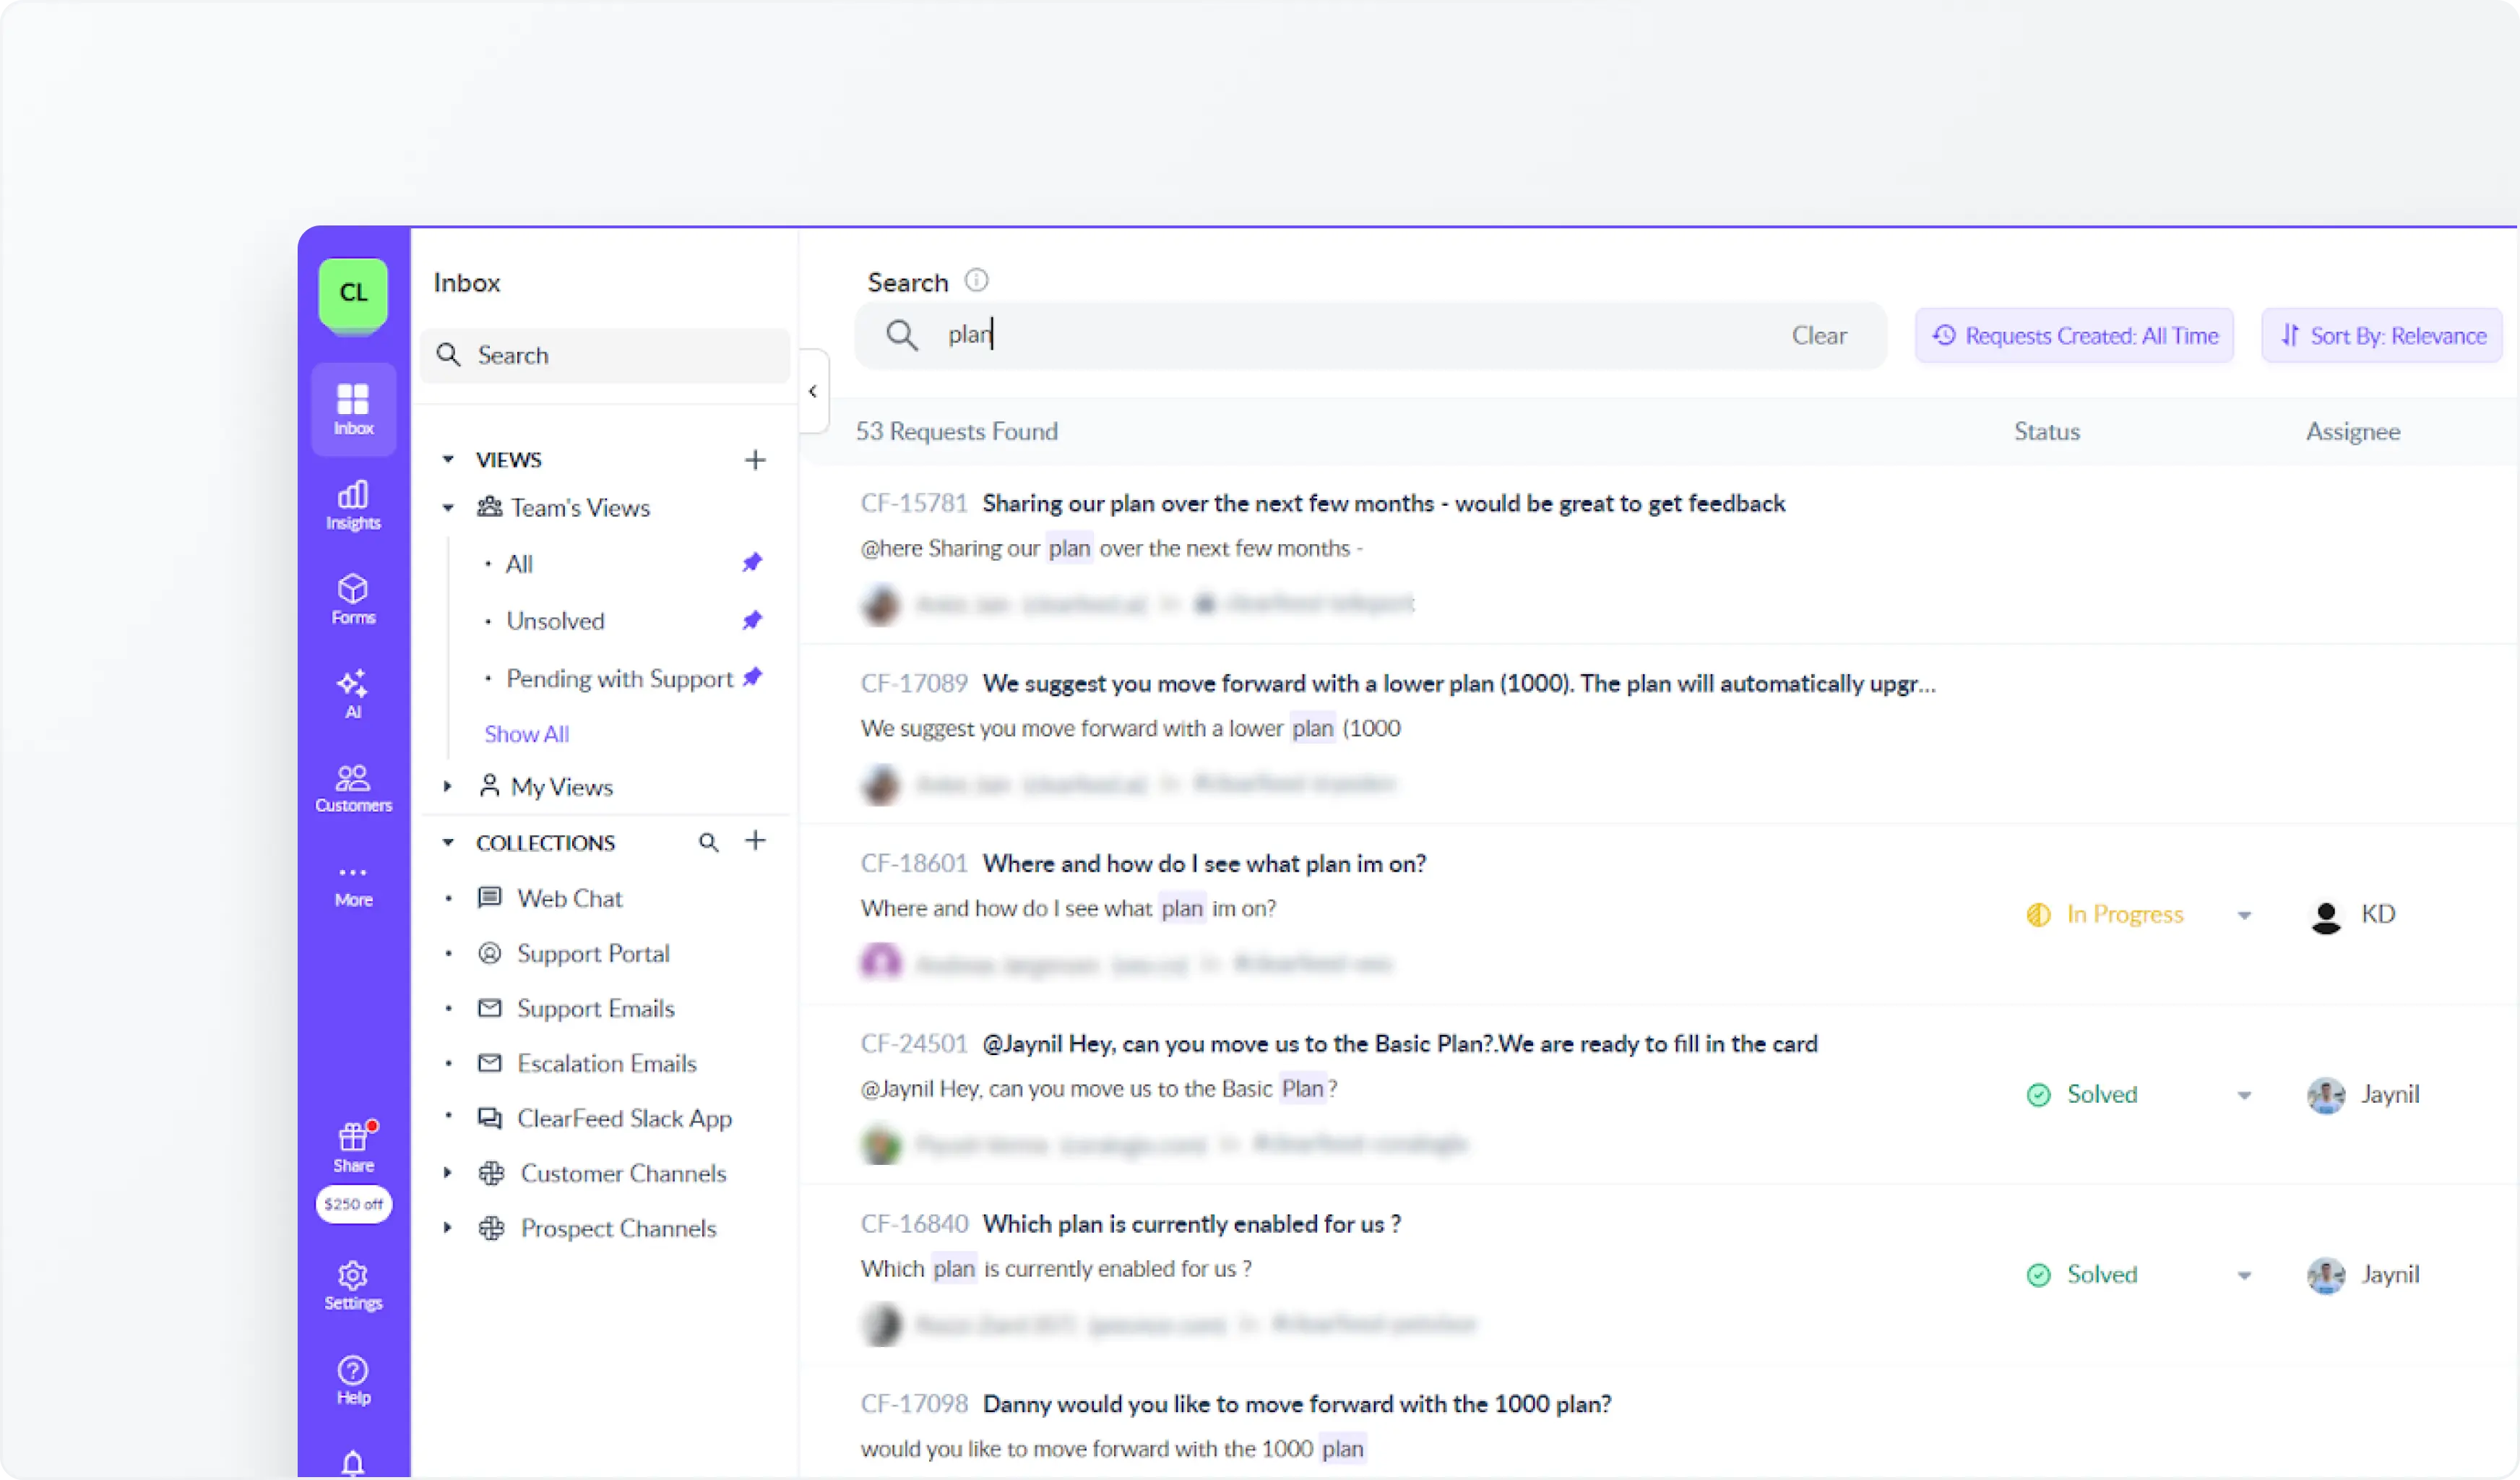
Task: Open the Support Emails collection
Action: click(x=595, y=1008)
